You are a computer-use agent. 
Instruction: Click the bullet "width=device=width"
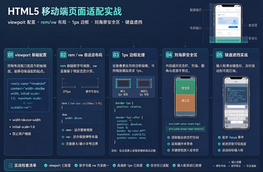[x=26, y=120]
